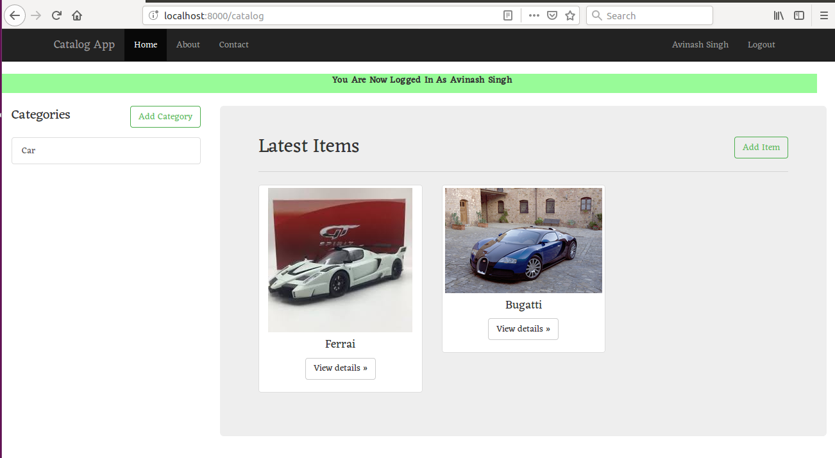
Task: Click the browser forward arrow
Action: tap(36, 15)
